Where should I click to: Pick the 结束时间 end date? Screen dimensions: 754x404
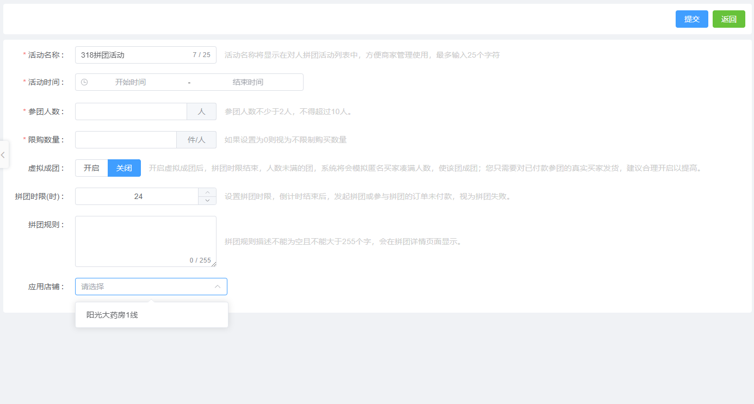pos(248,82)
